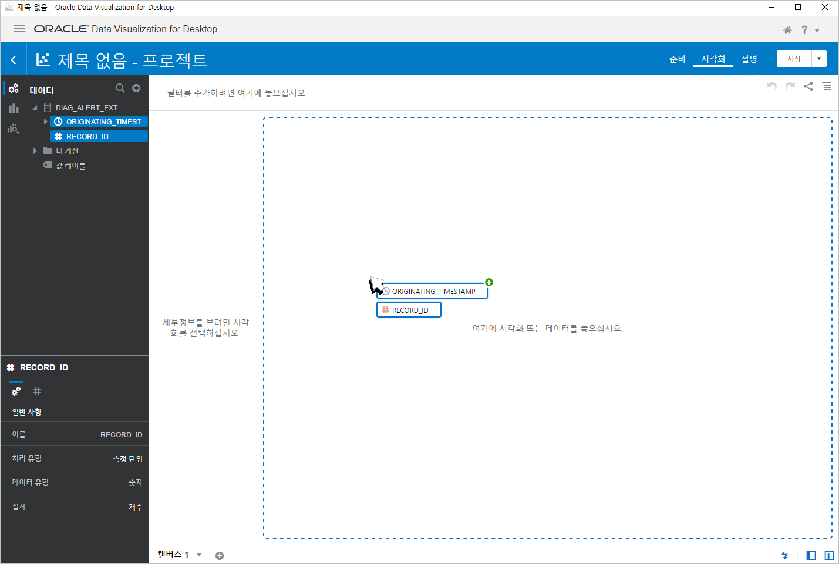Click the project scatter chart icon
Screen dimensions: 839x564
tap(43, 59)
